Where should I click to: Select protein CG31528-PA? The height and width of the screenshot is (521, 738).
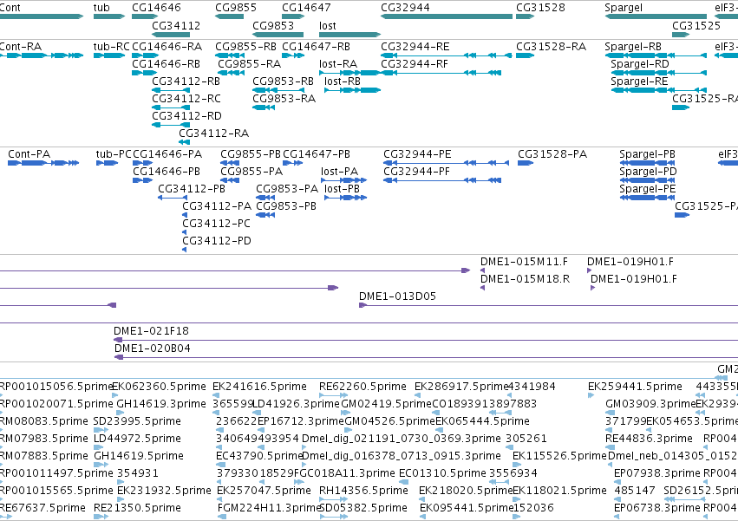(526, 163)
